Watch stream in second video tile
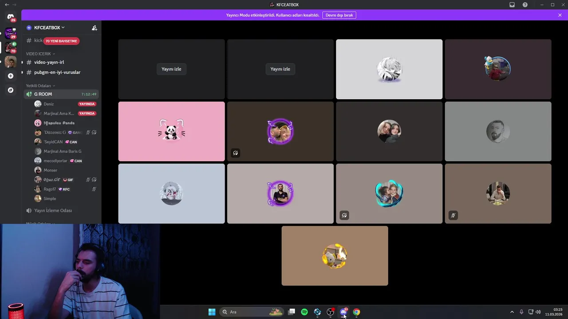Image resolution: width=568 pixels, height=319 pixels. click(280, 69)
